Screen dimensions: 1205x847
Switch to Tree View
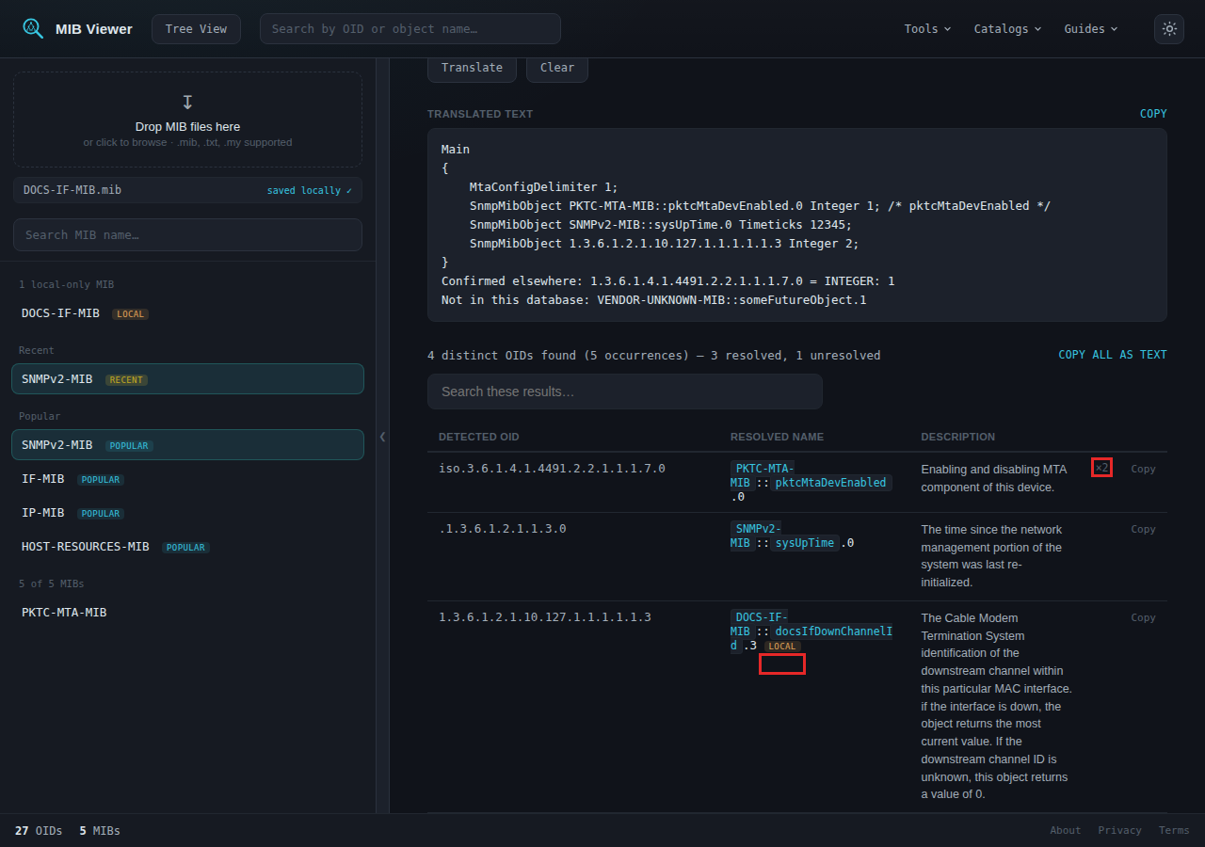pyautogui.click(x=196, y=29)
